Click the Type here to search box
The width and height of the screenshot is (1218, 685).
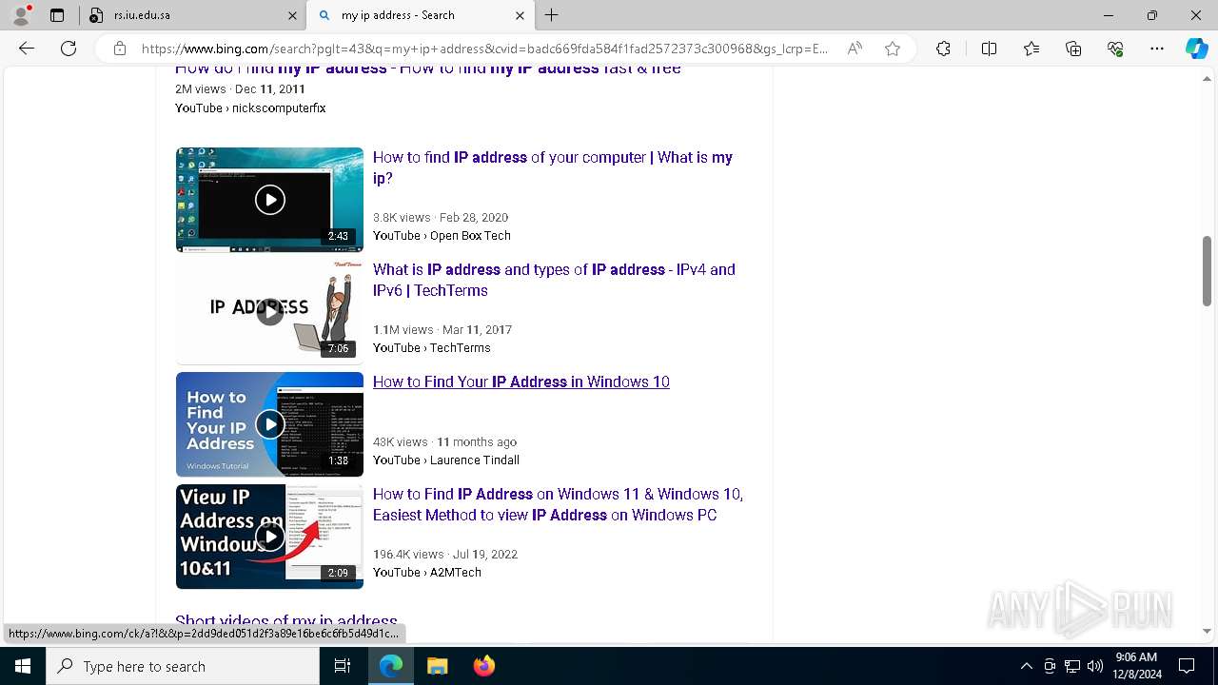point(183,666)
